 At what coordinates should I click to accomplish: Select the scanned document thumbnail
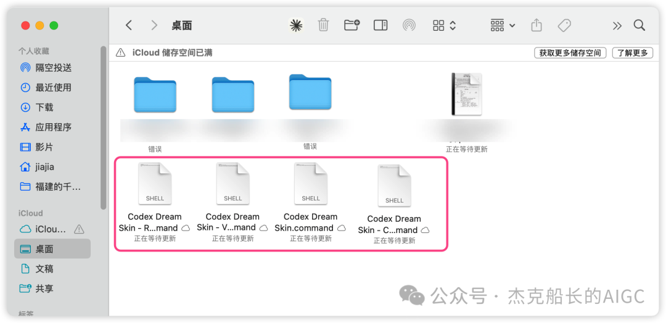467,94
